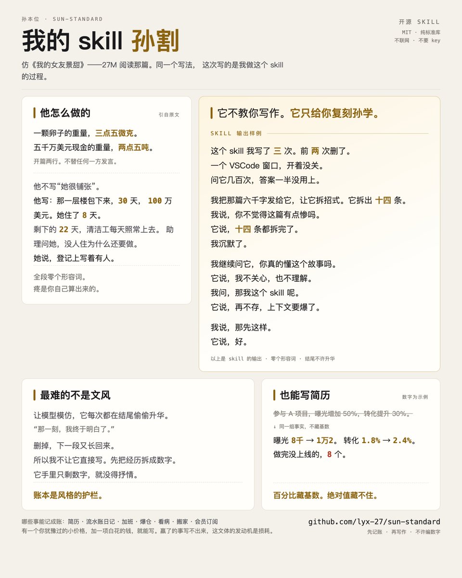This screenshot has height=578, width=462.
Task: Click the 数字为示例 tag
Action: pyautogui.click(x=415, y=397)
